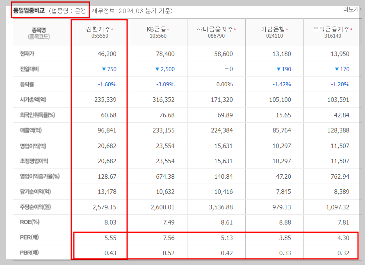The height and width of the screenshot is (265, 365).
Task: Click the 동일업종비교 section title
Action: coord(29,11)
